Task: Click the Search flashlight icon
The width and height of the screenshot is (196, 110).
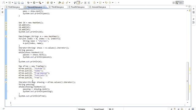Action: click(67, 3)
